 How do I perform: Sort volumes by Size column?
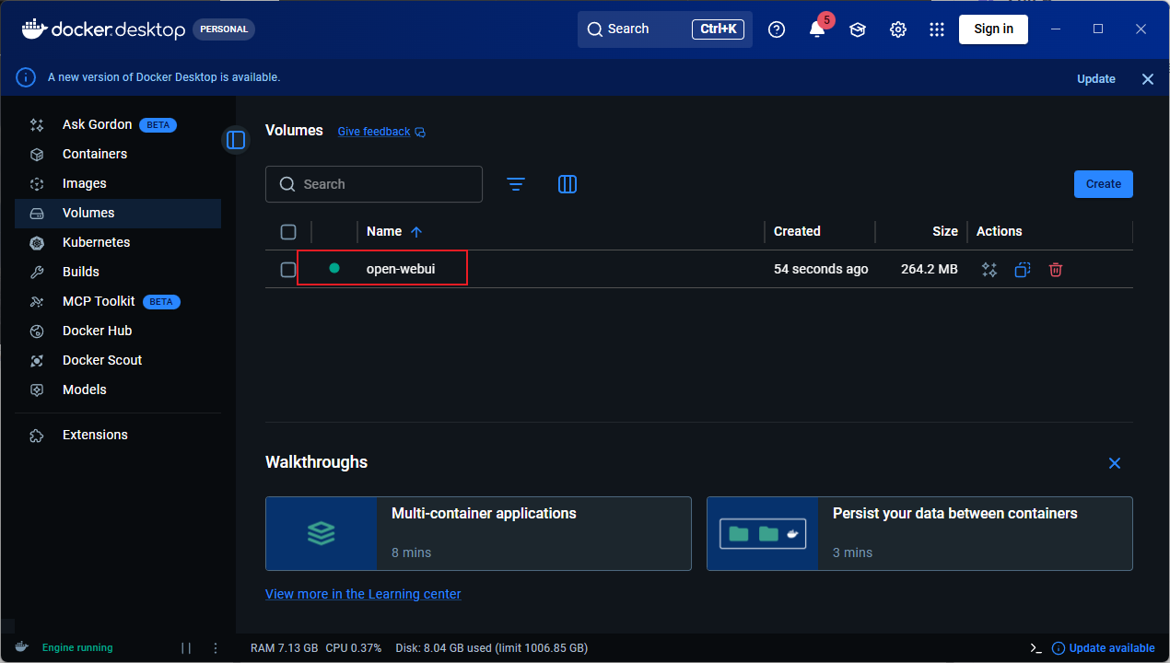pos(945,232)
